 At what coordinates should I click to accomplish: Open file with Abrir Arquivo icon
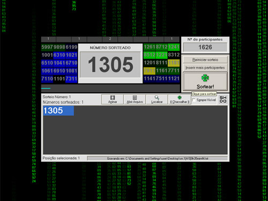135,99
